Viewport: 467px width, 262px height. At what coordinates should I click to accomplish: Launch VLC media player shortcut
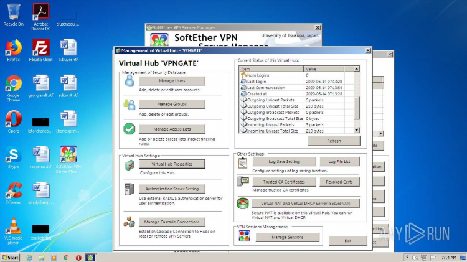click(x=14, y=231)
